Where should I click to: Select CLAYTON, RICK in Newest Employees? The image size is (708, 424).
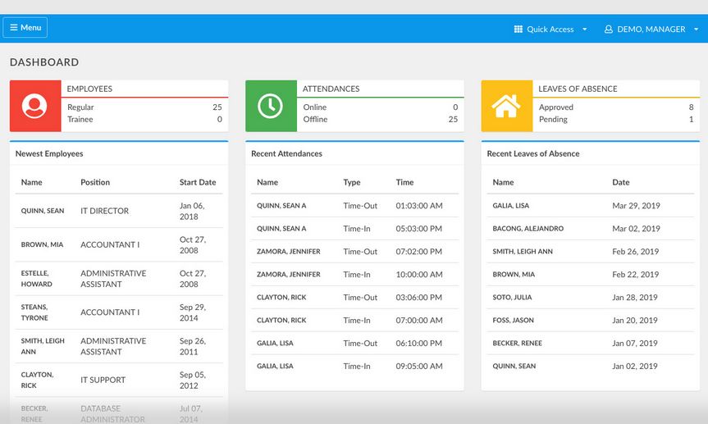[x=37, y=381]
